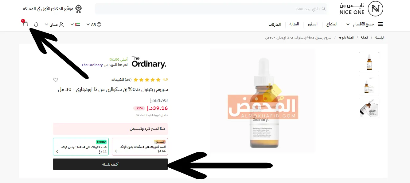Open the الماركات menu item
410x183 pixels.
275,24
